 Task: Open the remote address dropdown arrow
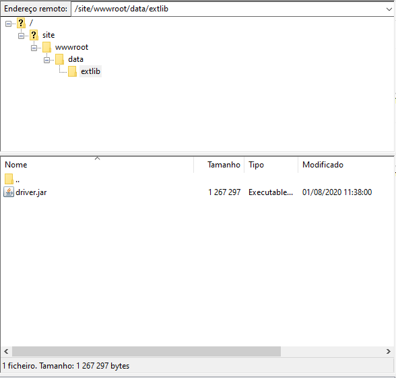389,9
